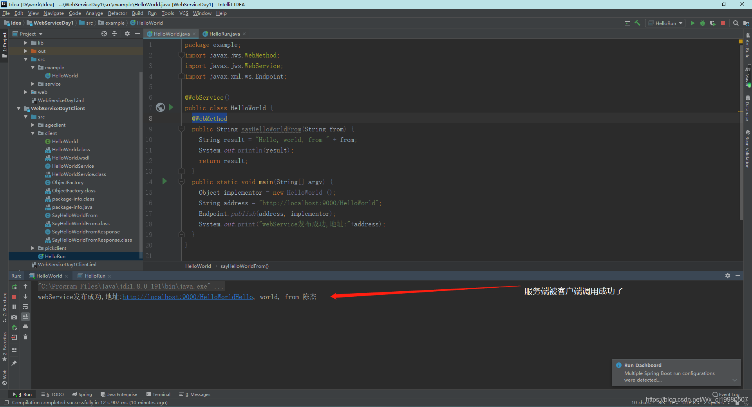Move down the stack trace with down arrow
752x407 pixels.
tap(25, 296)
